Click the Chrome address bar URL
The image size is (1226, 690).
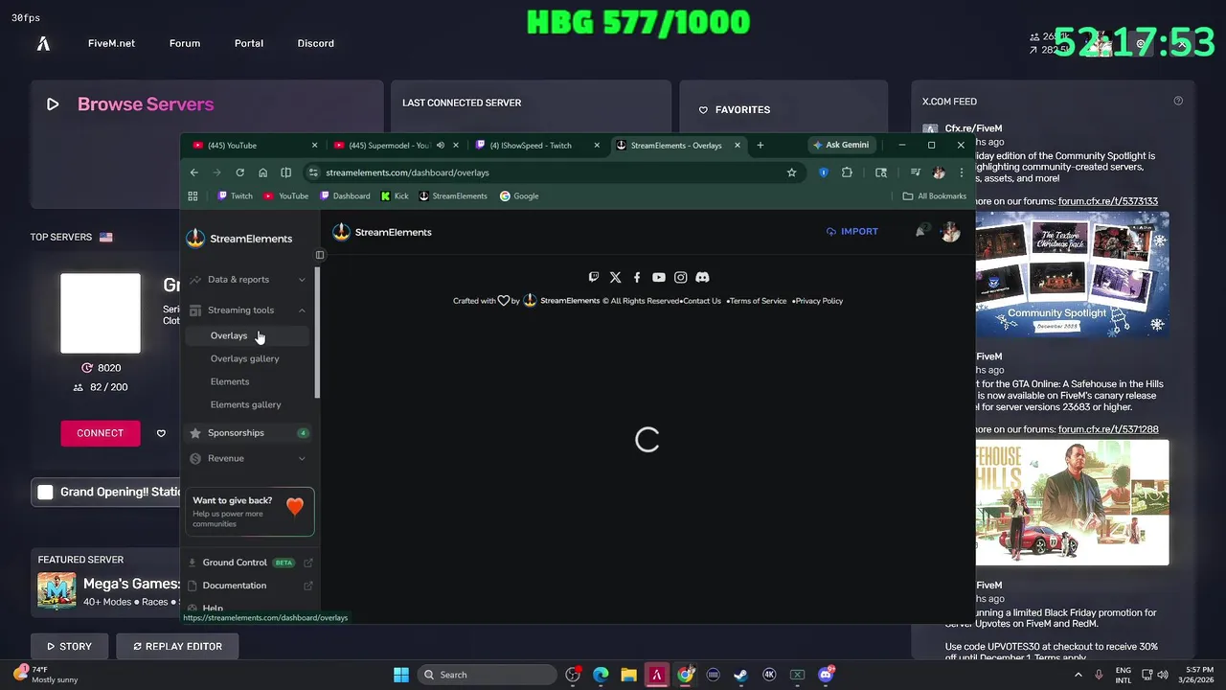pos(407,172)
